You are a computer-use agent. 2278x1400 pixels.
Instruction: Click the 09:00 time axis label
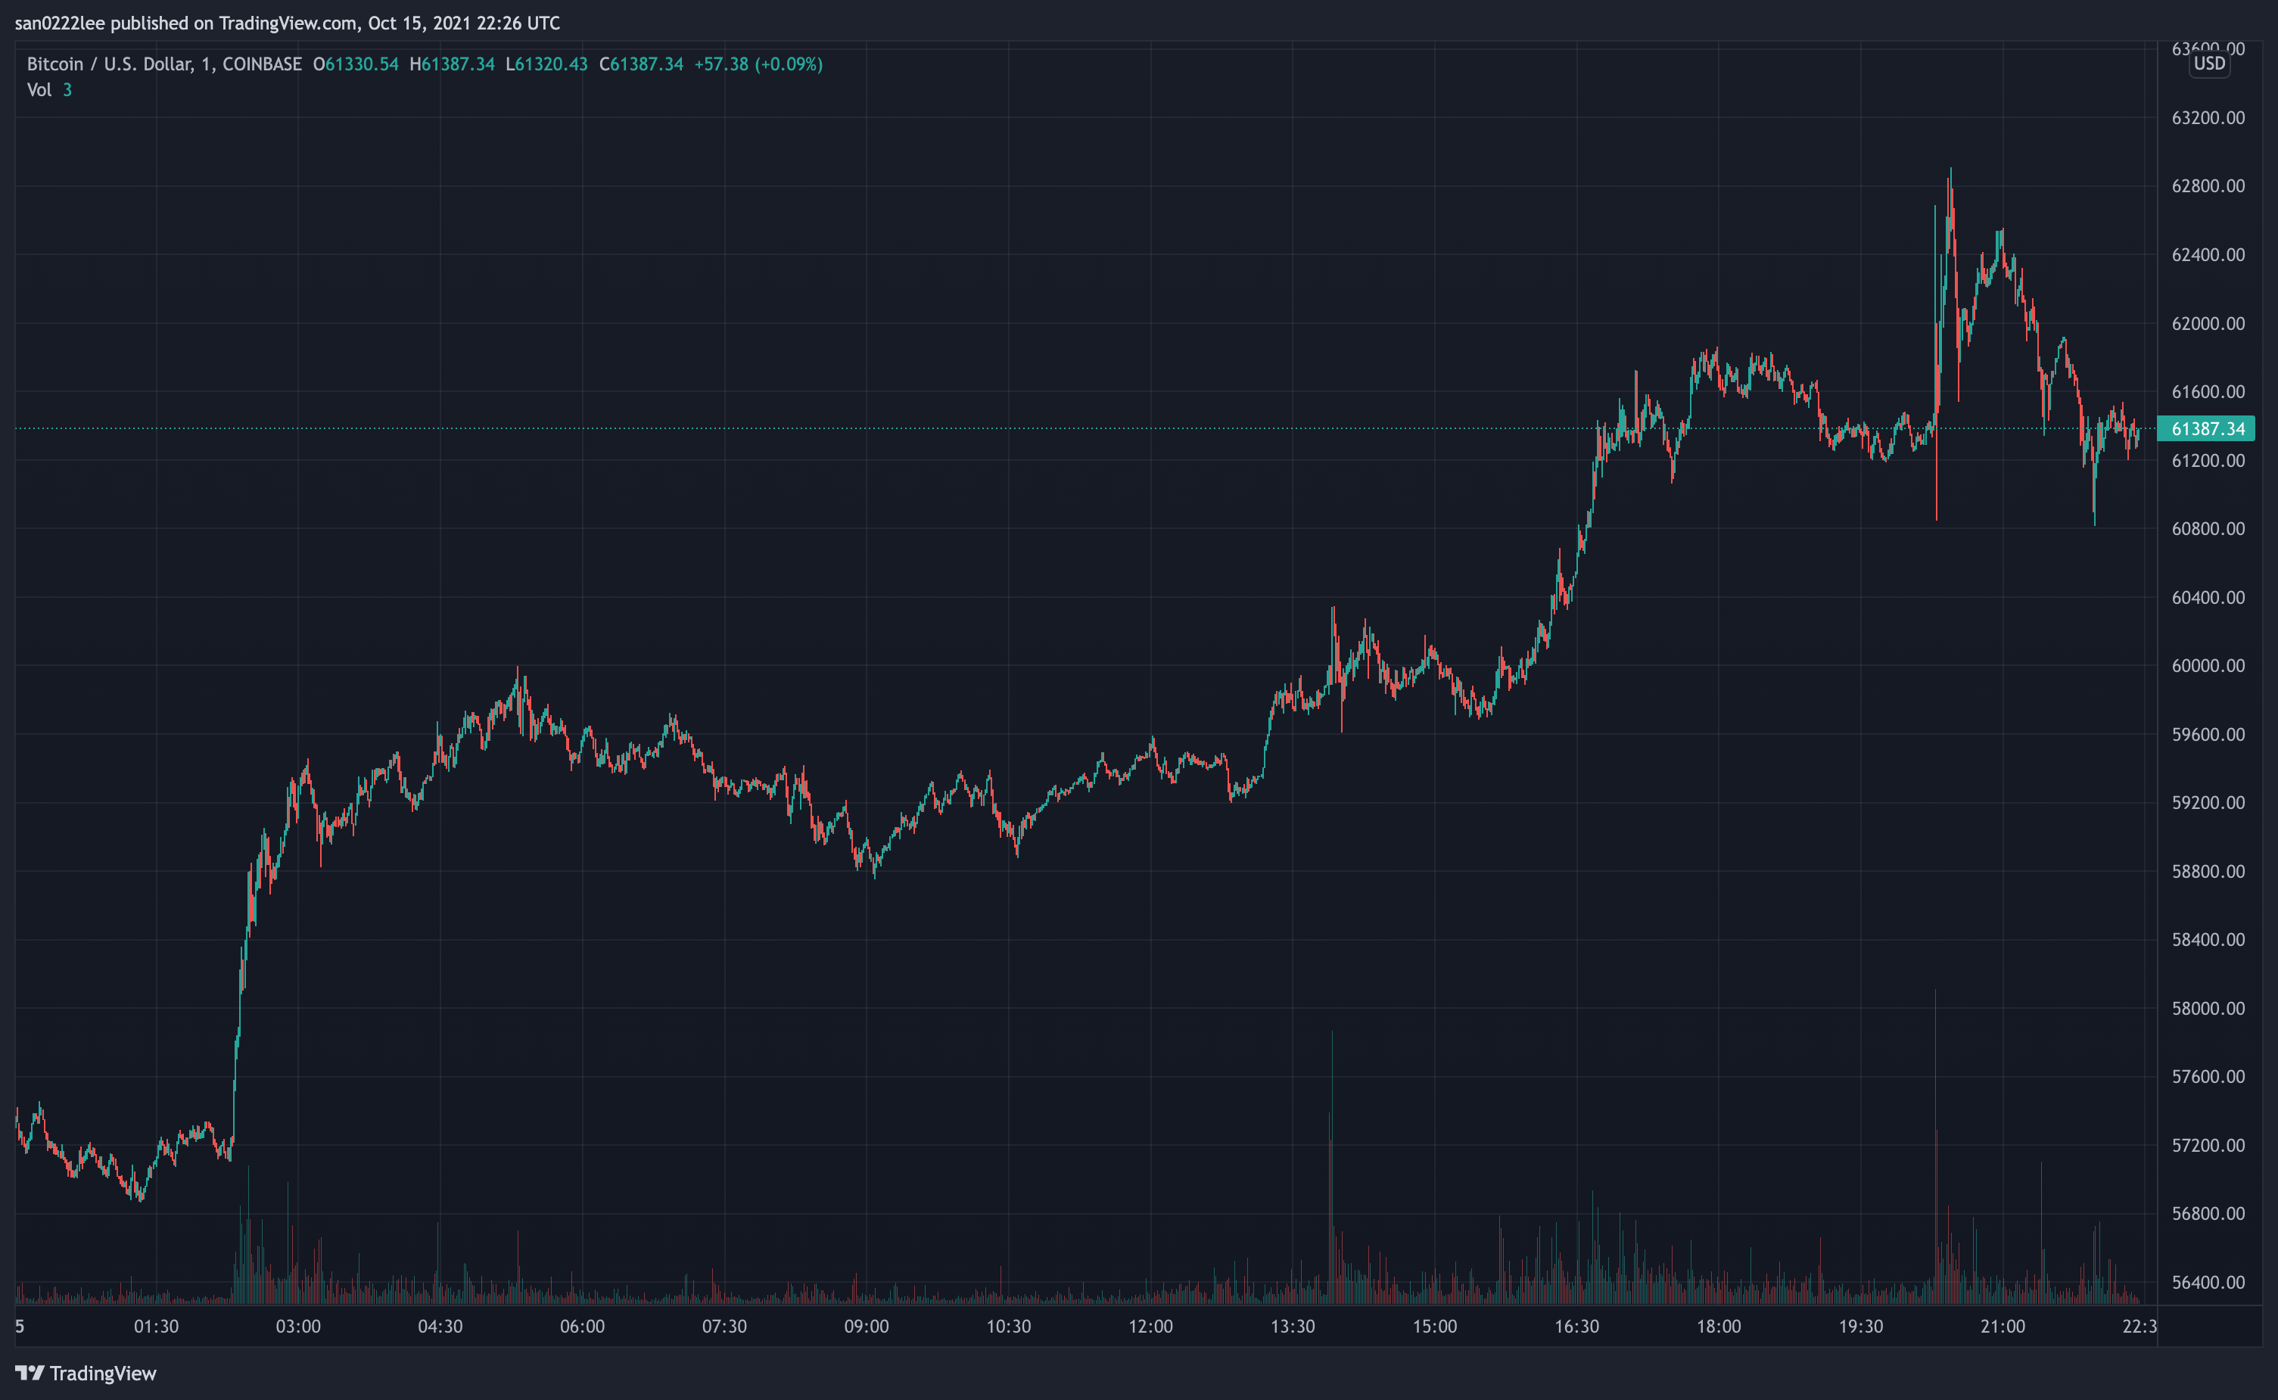pyautogui.click(x=867, y=1327)
